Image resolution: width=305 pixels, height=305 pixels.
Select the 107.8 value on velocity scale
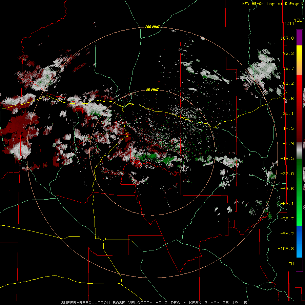[287, 38]
